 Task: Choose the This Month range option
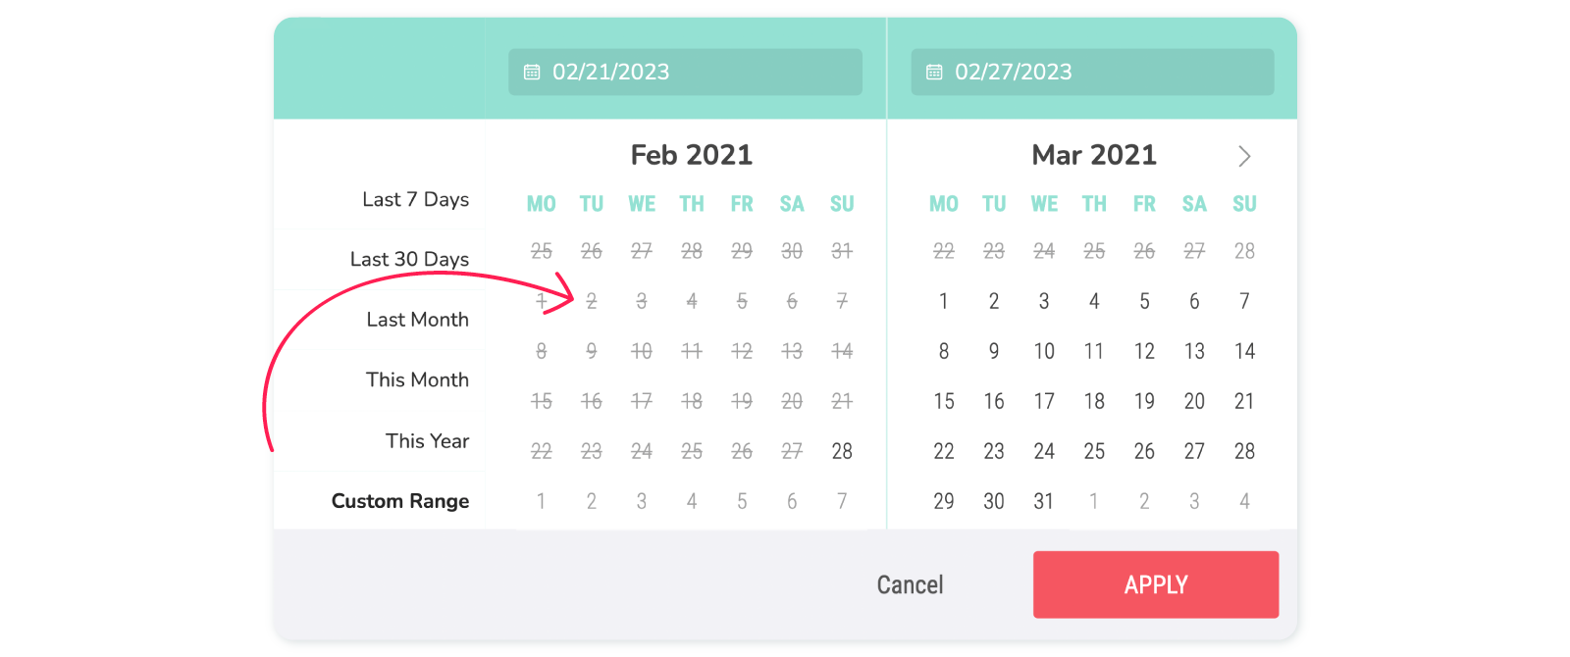[x=417, y=379]
